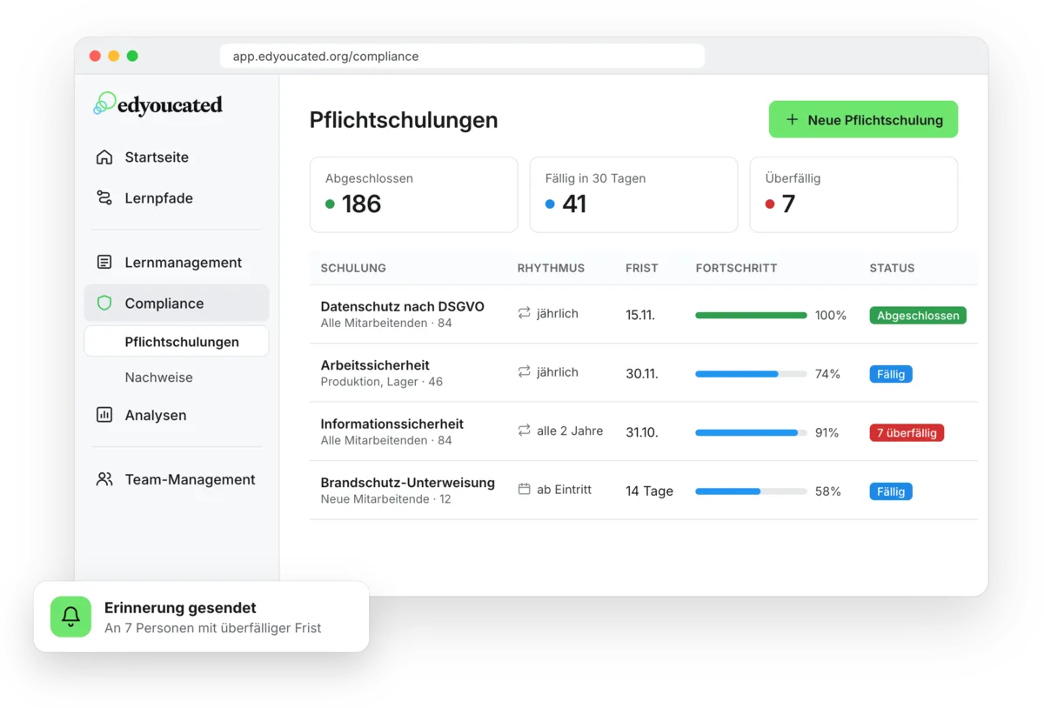The image size is (1044, 708).
Task: Select the Pflichtschulungen submenu item
Action: [177, 342]
